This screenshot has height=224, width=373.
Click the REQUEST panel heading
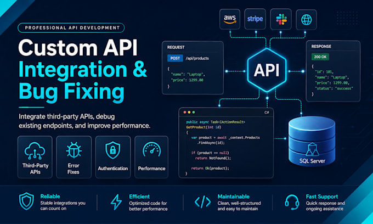tap(176, 47)
